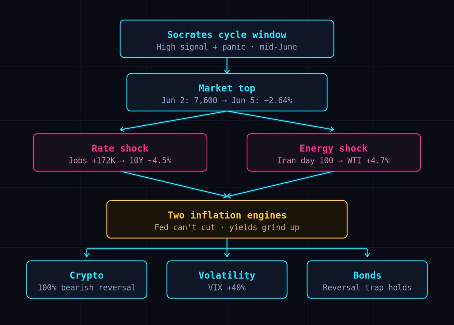454x325 pixels.
Task: Click the 'Market top' title
Action: [x=227, y=88]
